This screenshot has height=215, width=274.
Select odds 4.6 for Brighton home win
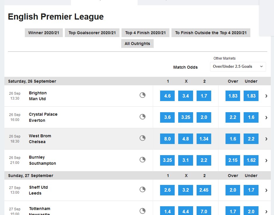point(167,96)
